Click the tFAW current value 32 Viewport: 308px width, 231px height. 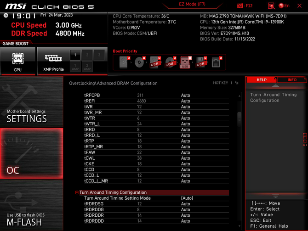tap(139, 152)
